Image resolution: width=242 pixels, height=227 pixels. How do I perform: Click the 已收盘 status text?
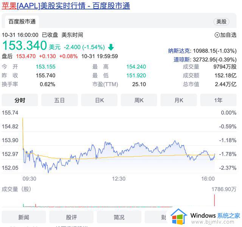(x=50, y=35)
